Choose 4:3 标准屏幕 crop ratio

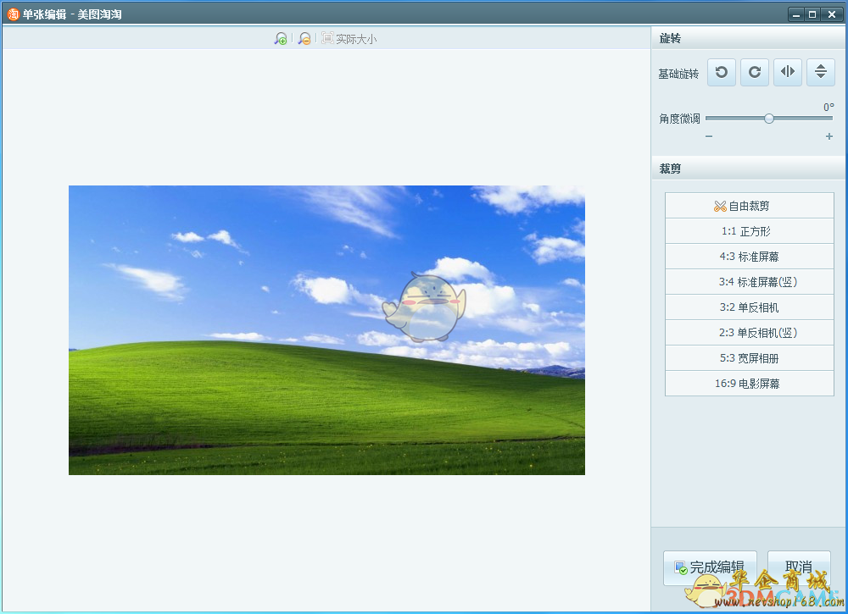click(750, 257)
